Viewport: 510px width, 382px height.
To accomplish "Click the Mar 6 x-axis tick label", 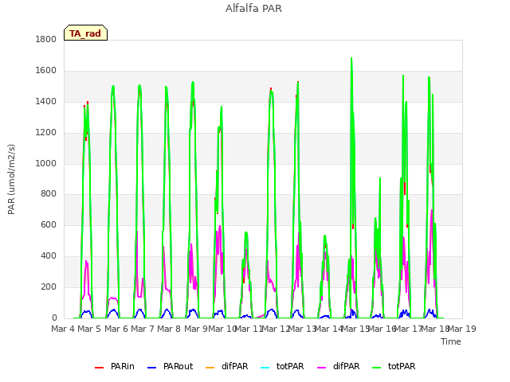I will tap(116, 329).
